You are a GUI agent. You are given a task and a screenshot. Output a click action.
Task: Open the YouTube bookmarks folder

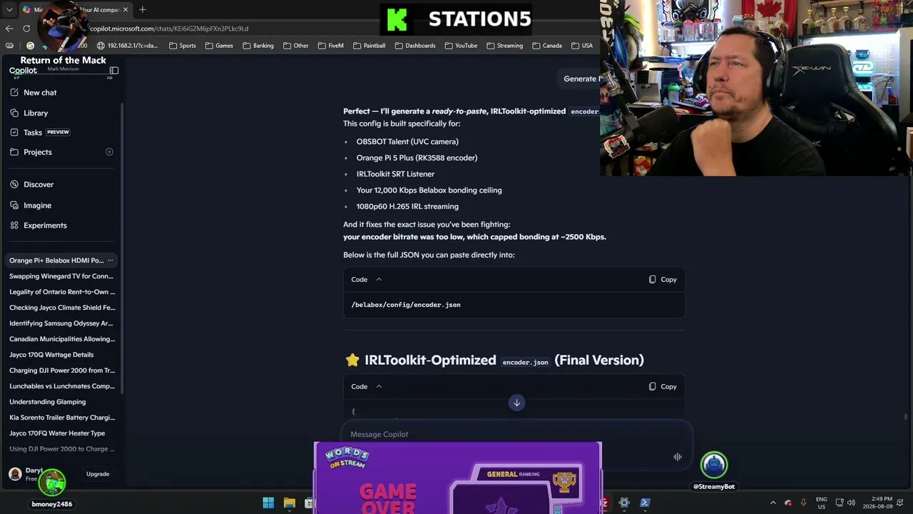tap(461, 46)
